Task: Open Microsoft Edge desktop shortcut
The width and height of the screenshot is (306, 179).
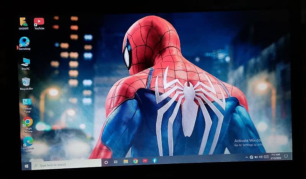Action: [x=28, y=142]
